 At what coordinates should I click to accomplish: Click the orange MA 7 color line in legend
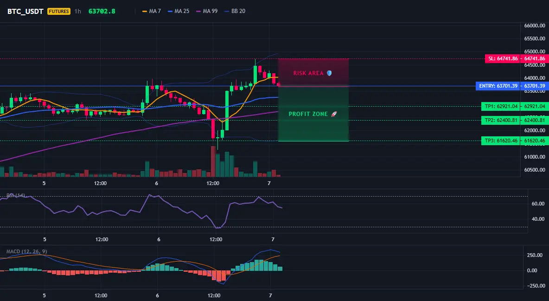tap(145, 11)
